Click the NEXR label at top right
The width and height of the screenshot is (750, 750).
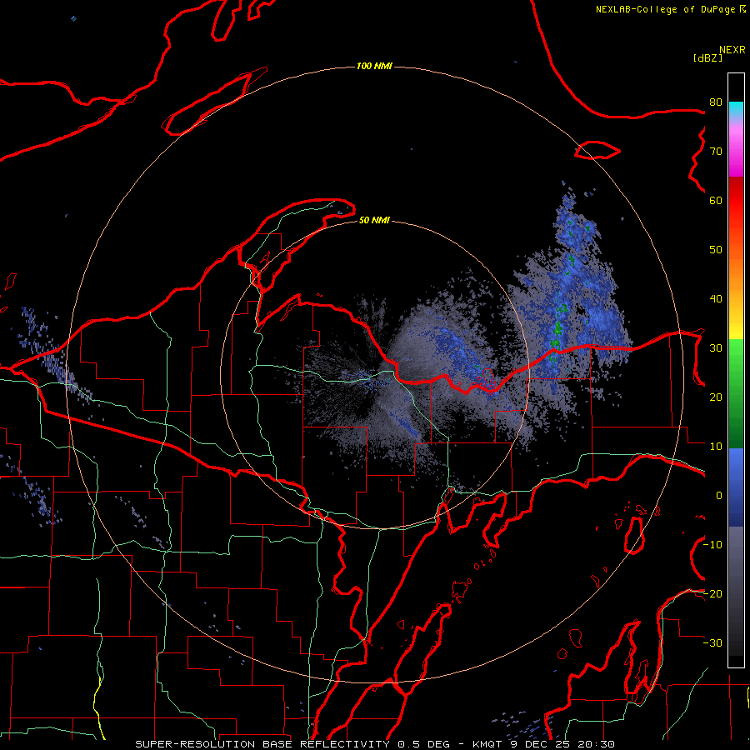(732, 50)
